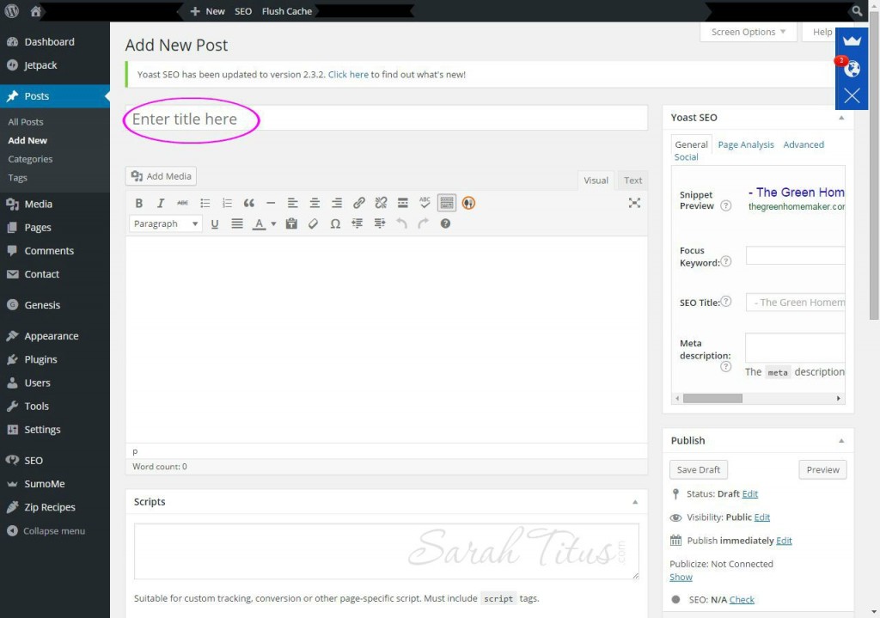Open the Paragraph style dropdown
The height and width of the screenshot is (618, 880).
click(165, 223)
